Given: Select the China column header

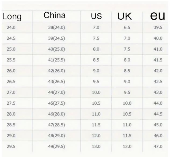Looking at the screenshot, I should 55,15.
